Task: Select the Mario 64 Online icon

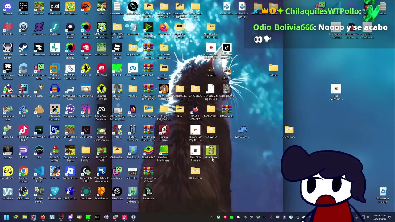Action: pos(55,154)
